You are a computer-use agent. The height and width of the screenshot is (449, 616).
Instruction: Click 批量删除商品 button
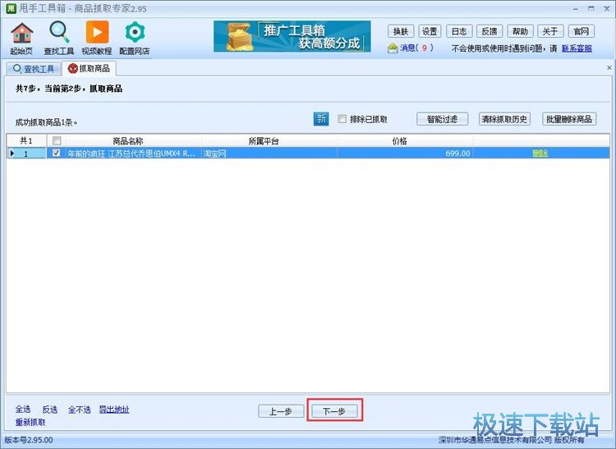569,119
